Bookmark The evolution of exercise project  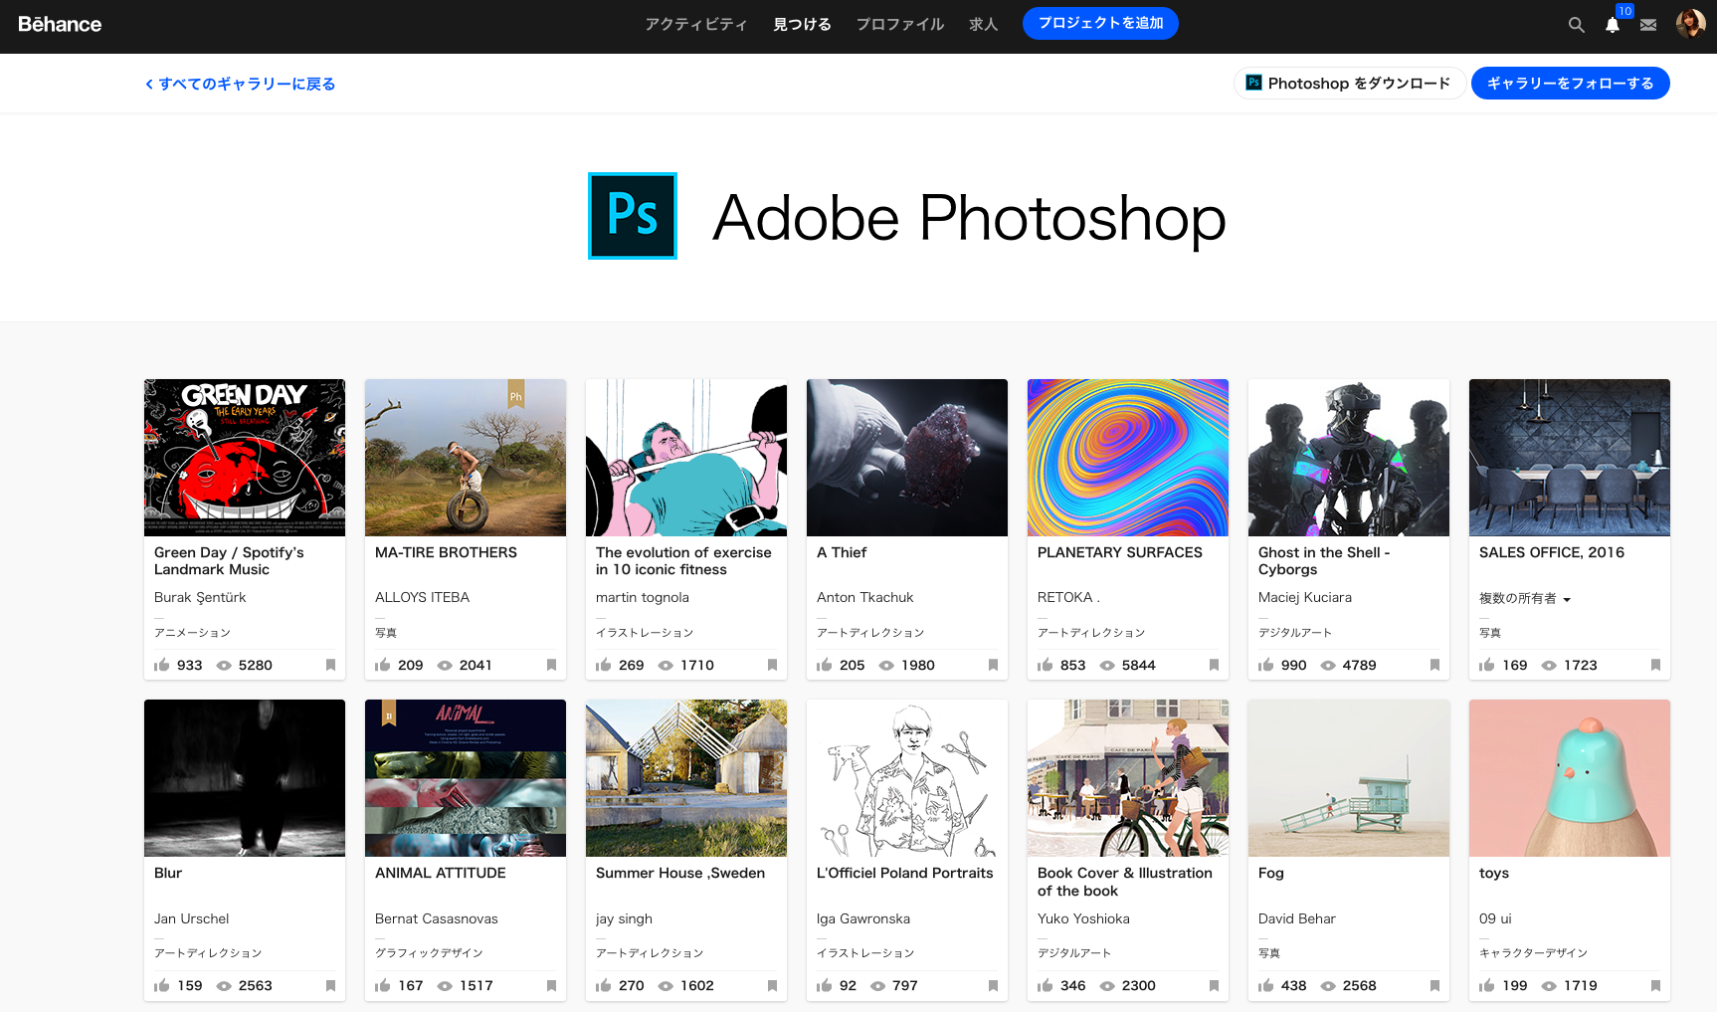click(772, 665)
